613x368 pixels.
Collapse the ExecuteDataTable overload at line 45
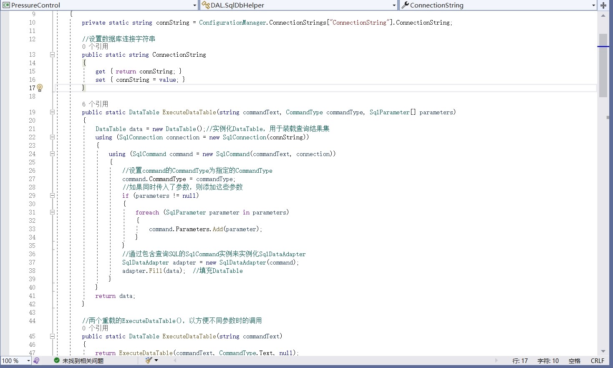tap(52, 336)
